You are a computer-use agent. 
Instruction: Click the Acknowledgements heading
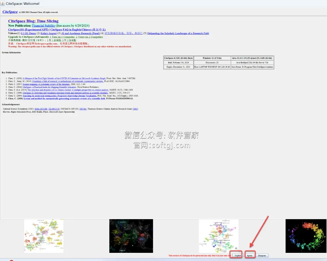(11, 104)
